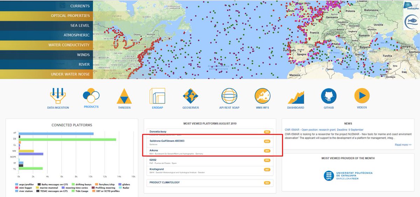
Task: Toggle TESAC messages on GTS legend entry
Action: click(52, 191)
